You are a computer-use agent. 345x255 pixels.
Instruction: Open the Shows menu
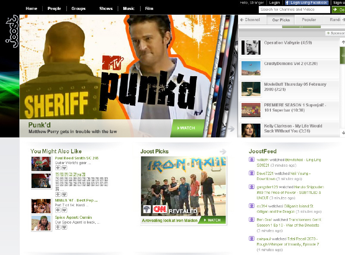(x=106, y=9)
